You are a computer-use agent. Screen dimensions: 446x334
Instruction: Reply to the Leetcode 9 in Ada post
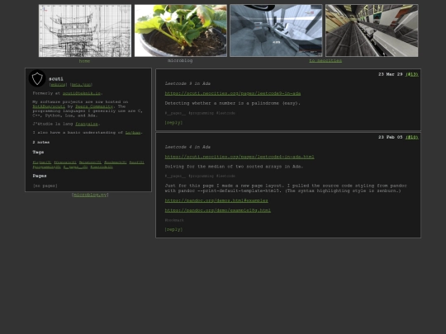(173, 123)
